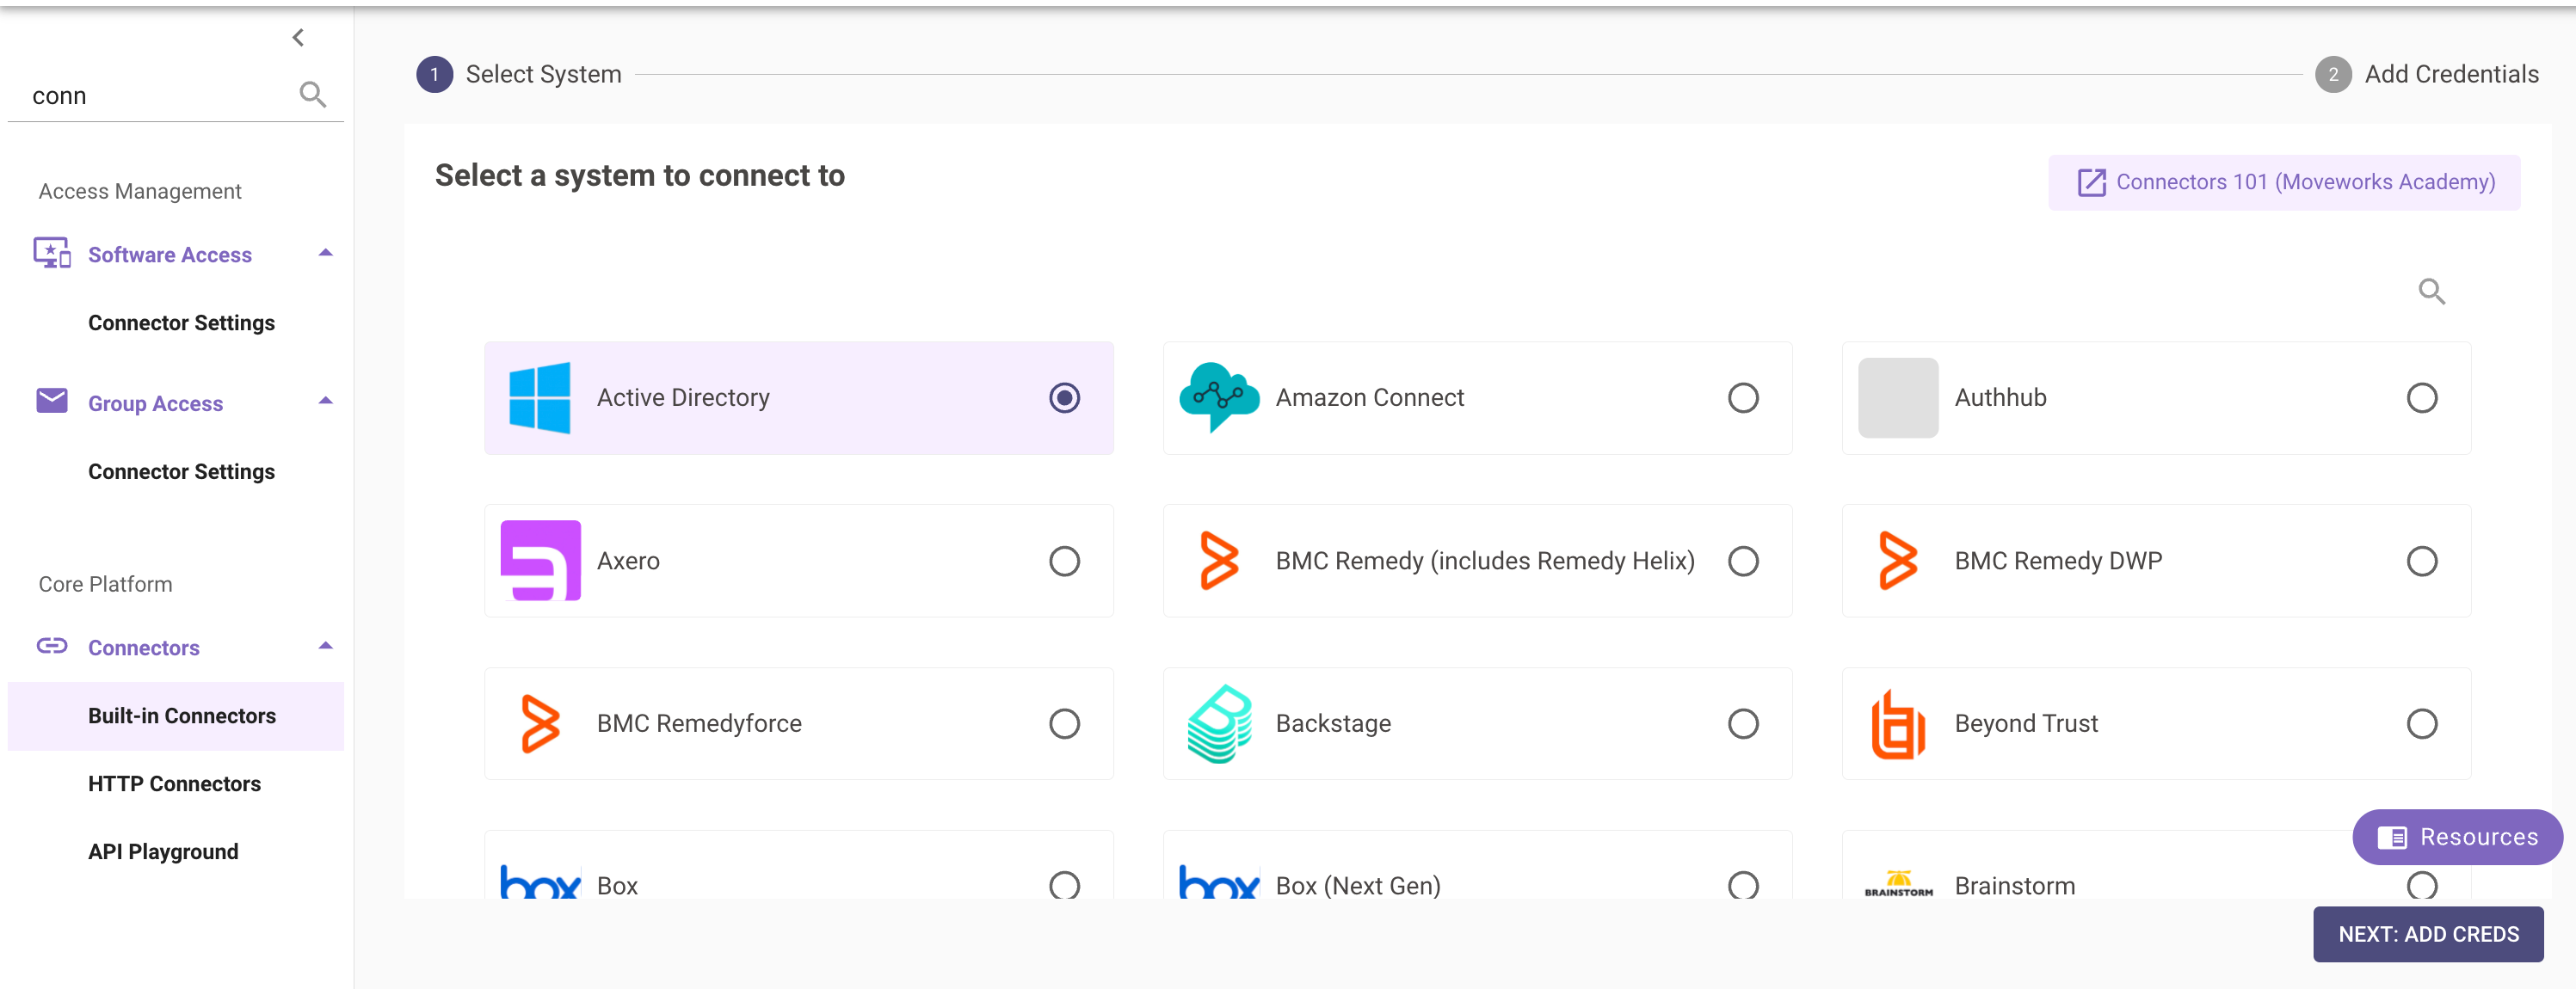
Task: Collapse the Connectors section arrow
Action: tap(325, 647)
